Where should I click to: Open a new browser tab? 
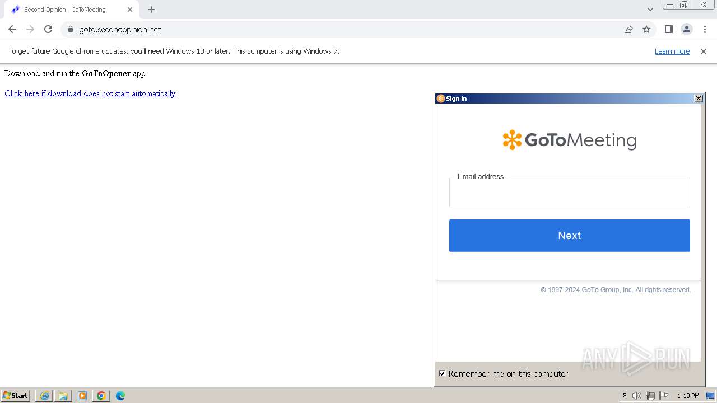point(151,10)
